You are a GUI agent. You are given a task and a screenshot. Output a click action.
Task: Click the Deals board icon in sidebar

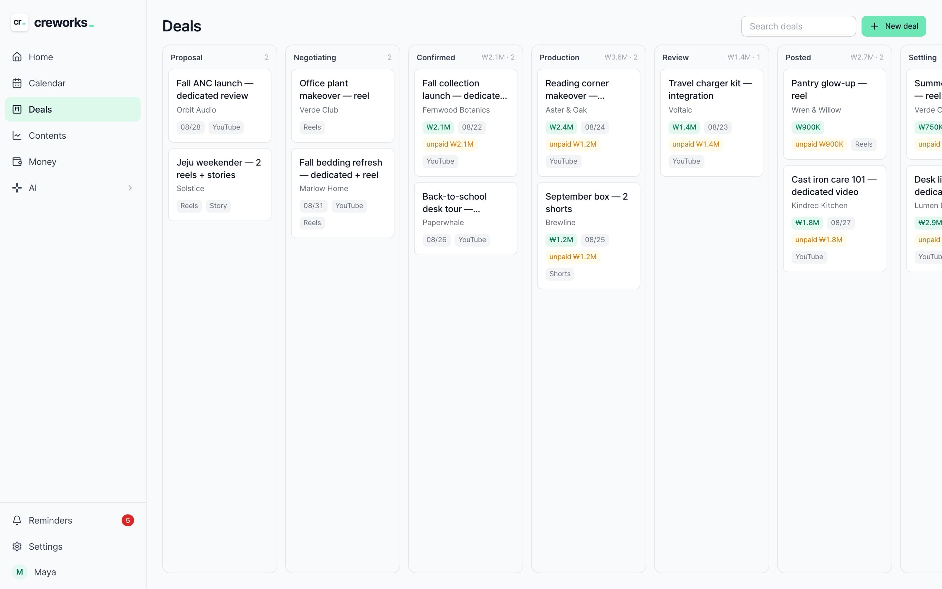coord(17,109)
